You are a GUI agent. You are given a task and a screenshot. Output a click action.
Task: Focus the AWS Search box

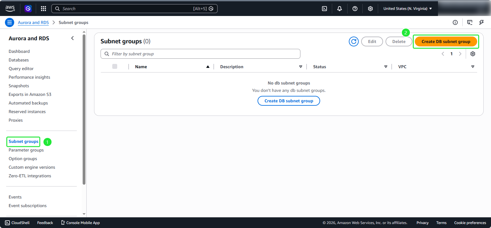[x=134, y=9]
